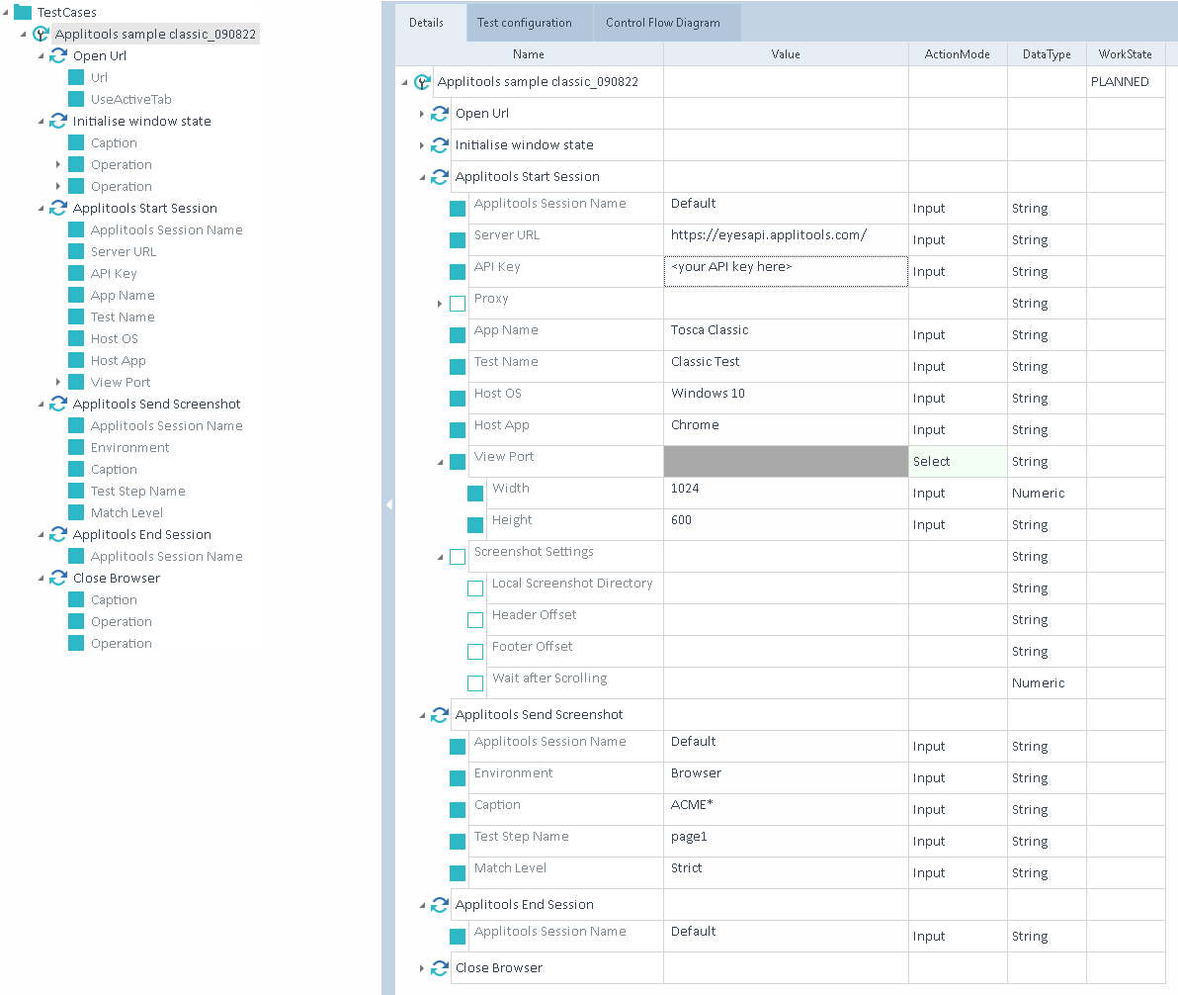The width and height of the screenshot is (1178, 995).
Task: Collapse Applitools Start Session in the details grid
Action: tap(422, 178)
